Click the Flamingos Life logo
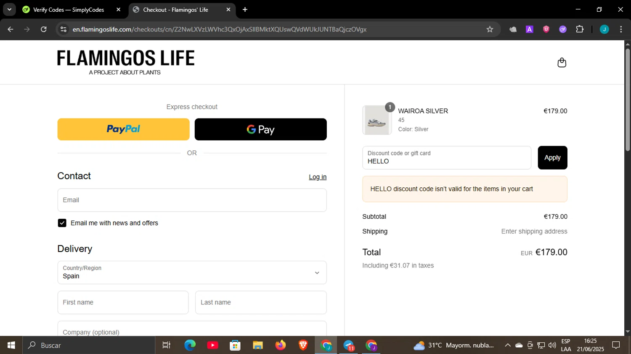Image resolution: width=631 pixels, height=354 pixels. [126, 63]
